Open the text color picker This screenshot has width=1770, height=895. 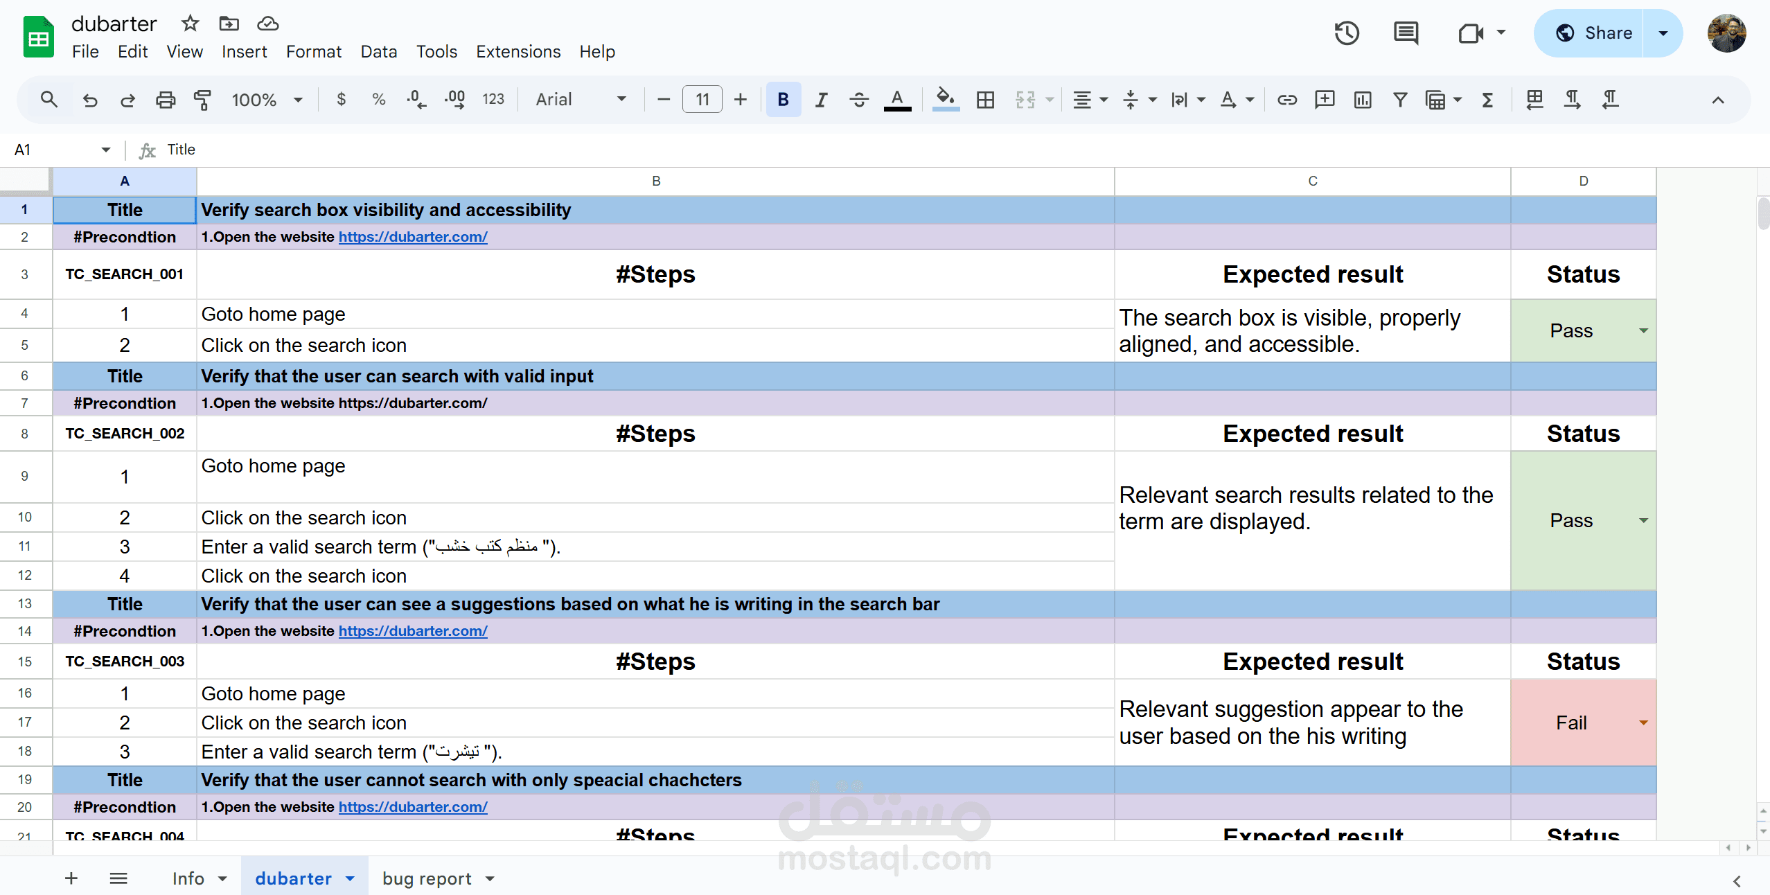pos(897,100)
